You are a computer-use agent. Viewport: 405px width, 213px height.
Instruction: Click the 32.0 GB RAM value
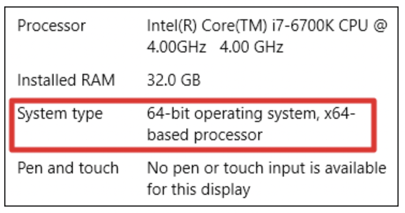point(174,80)
